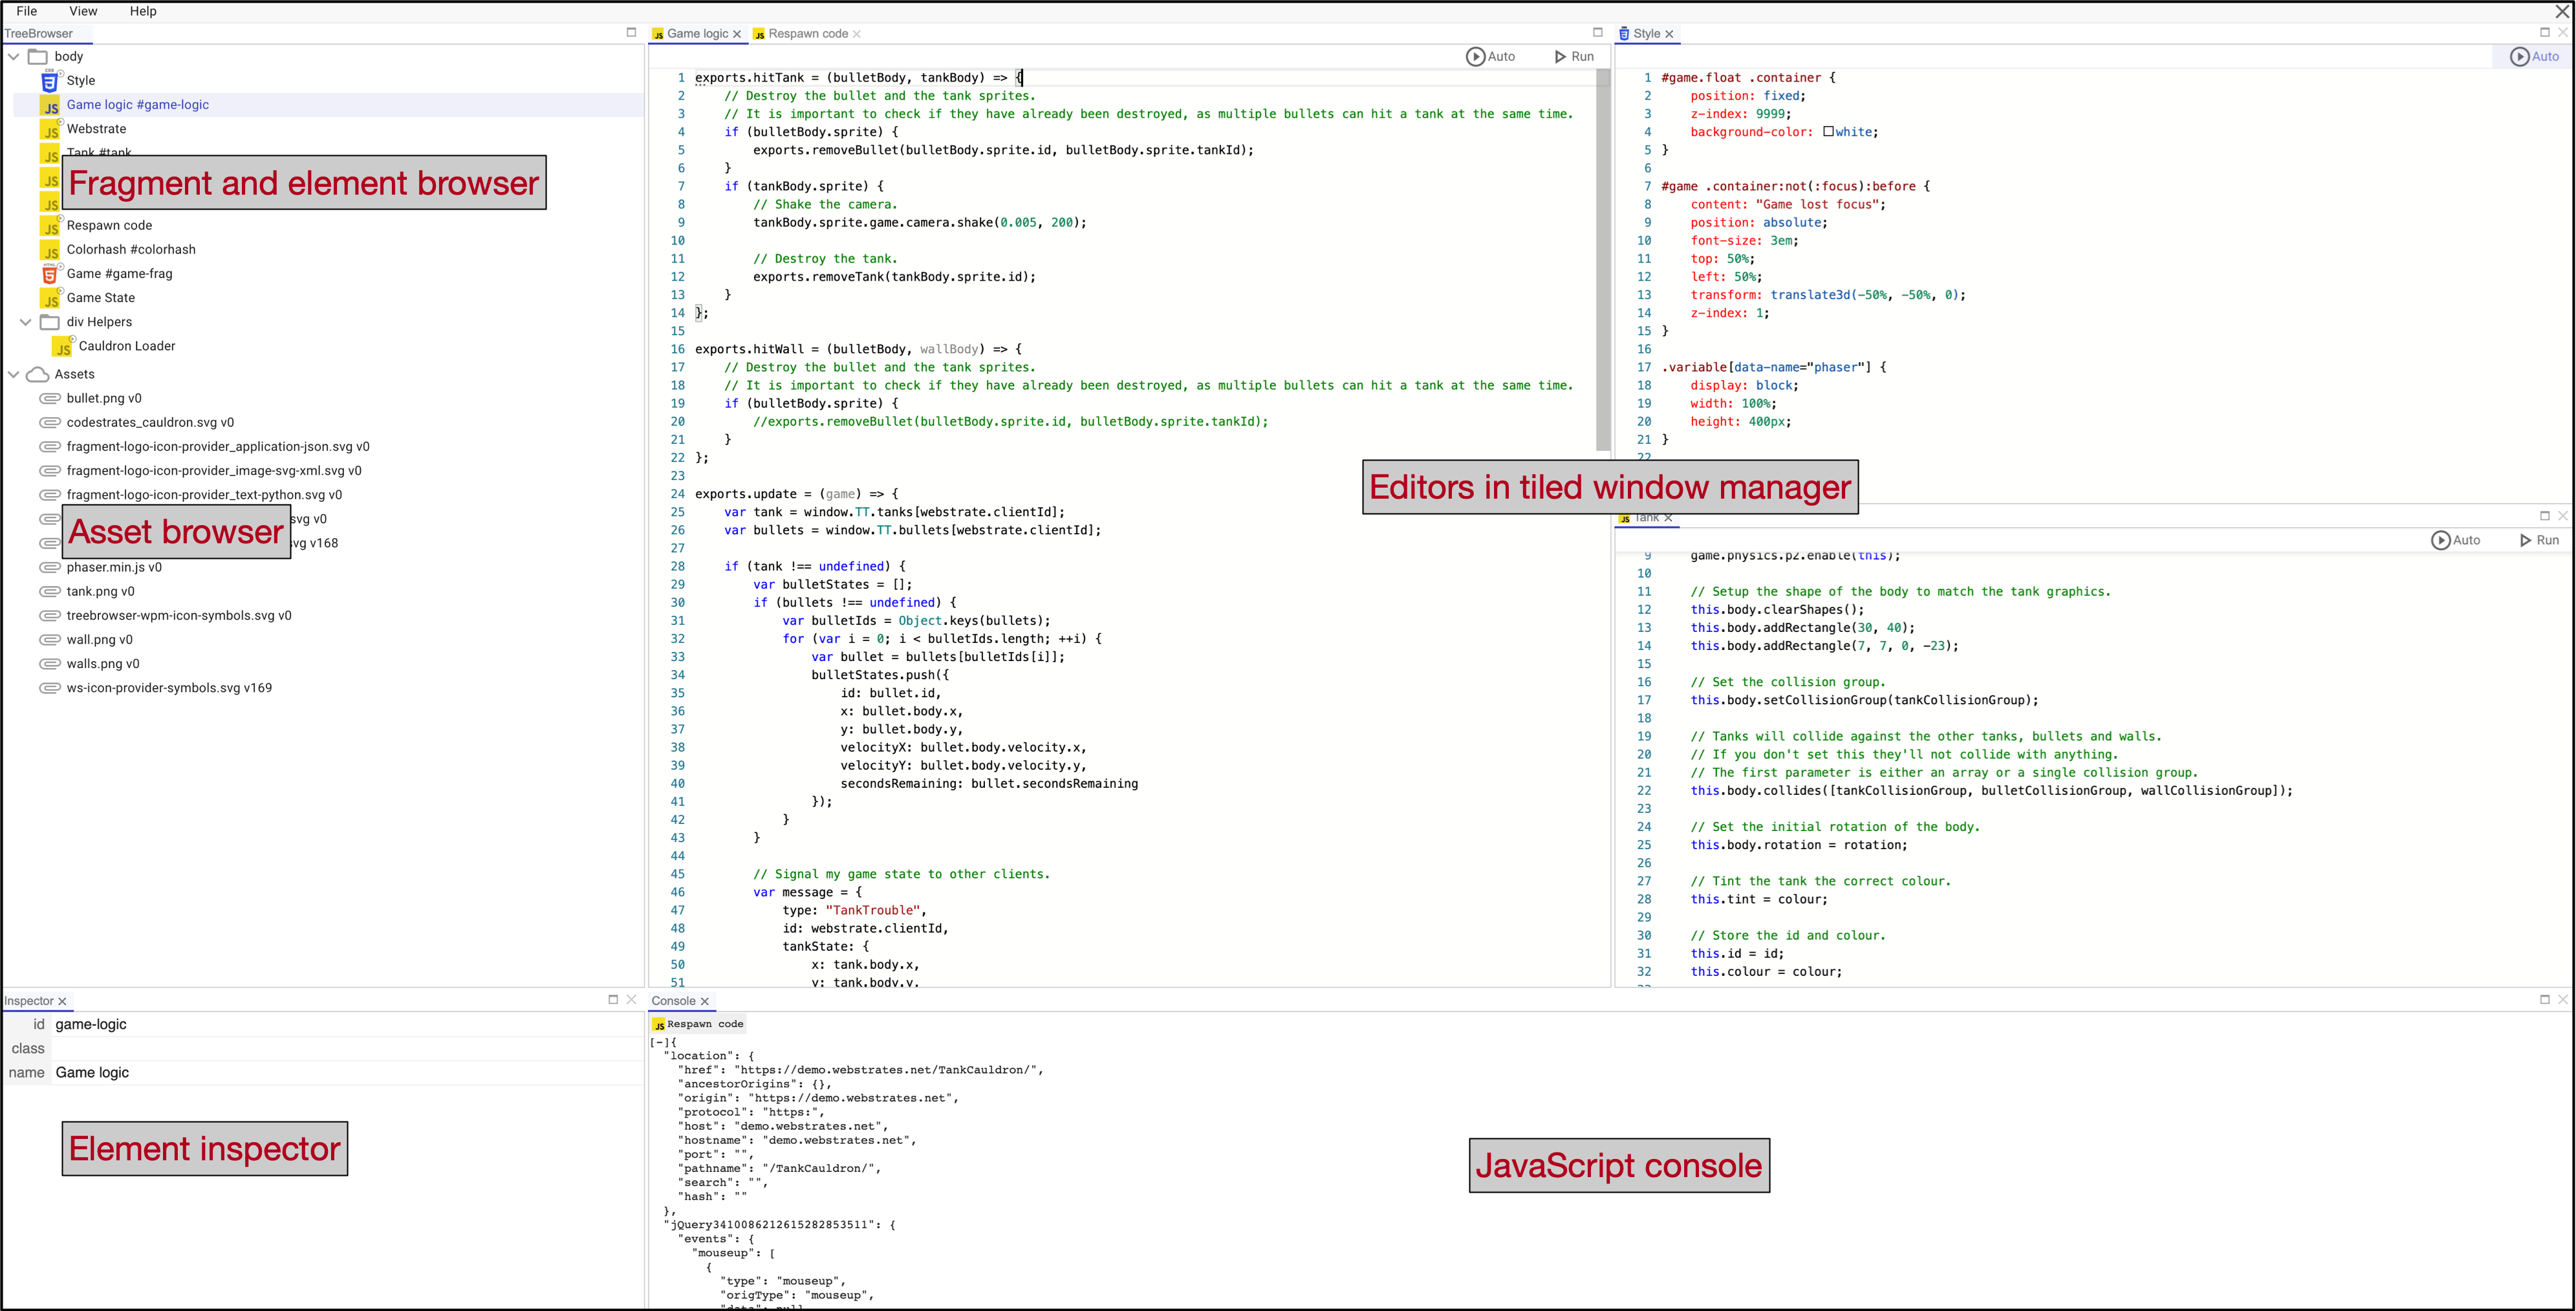Collapse the Assets section
2576x1311 pixels.
tap(13, 374)
